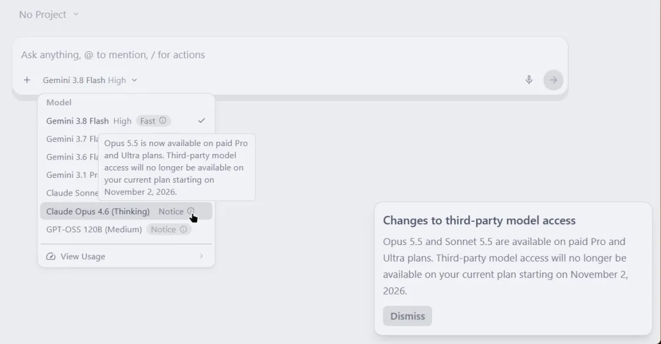
Task: Click the info icon beside Claude Opus Notice
Action: click(191, 211)
